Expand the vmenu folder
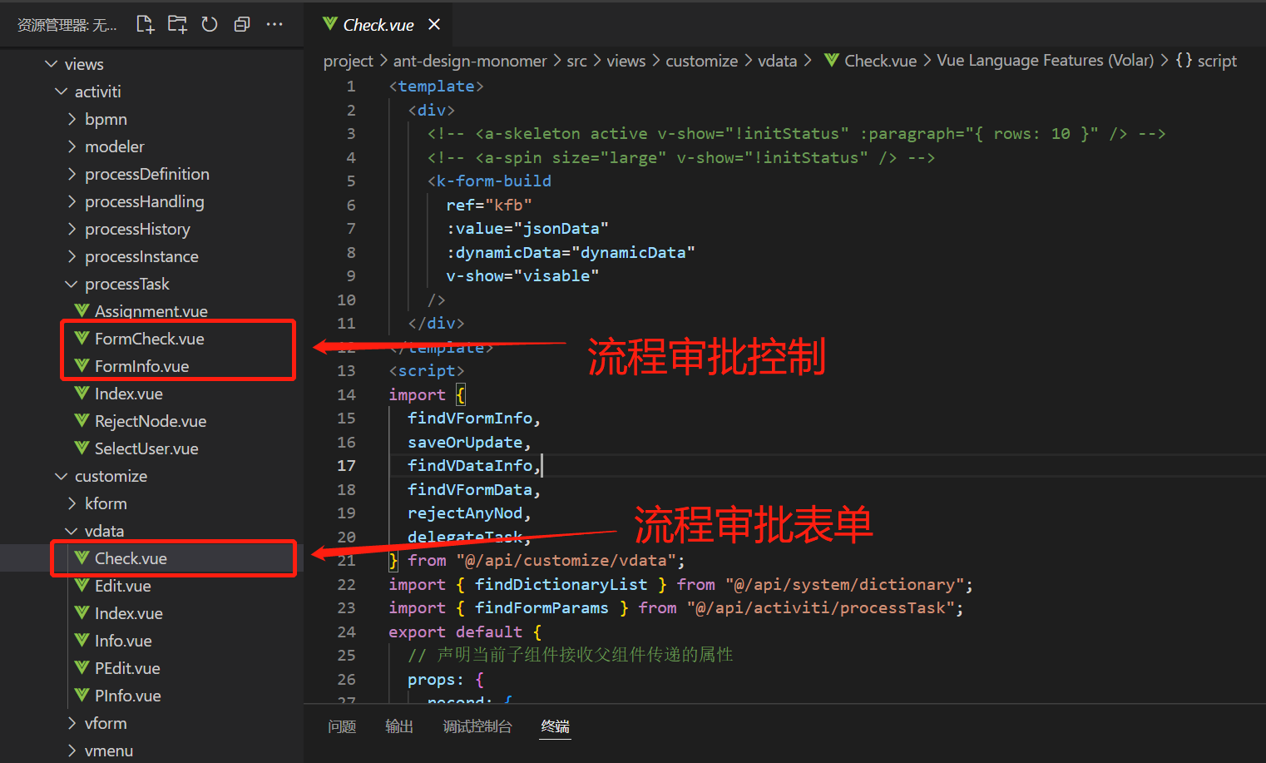 point(72,751)
